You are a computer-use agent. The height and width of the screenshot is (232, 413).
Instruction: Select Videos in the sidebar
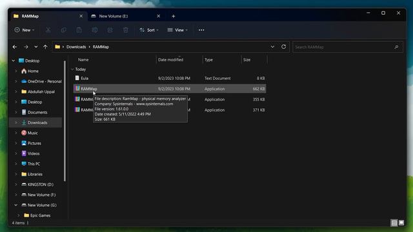pos(34,153)
